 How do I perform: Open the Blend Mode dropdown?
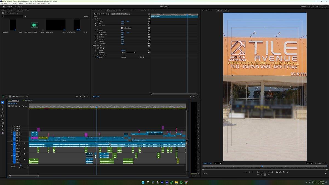(x=129, y=53)
